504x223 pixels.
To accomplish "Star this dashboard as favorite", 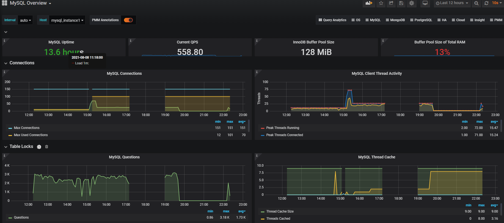I will click(x=381, y=3).
